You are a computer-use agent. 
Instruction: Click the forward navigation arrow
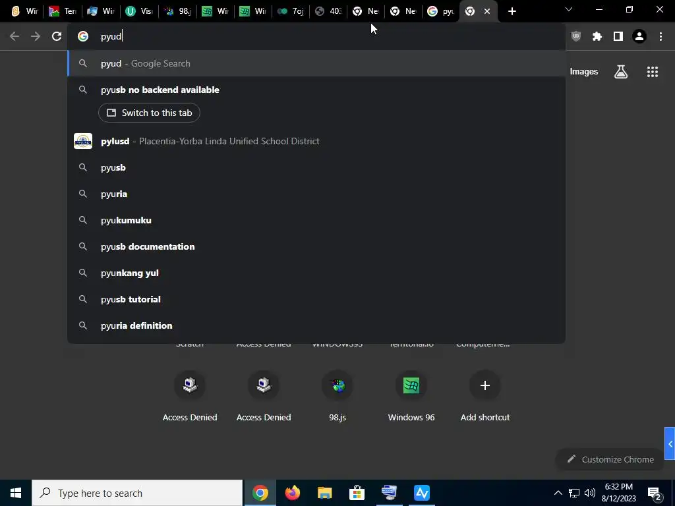[x=36, y=37]
